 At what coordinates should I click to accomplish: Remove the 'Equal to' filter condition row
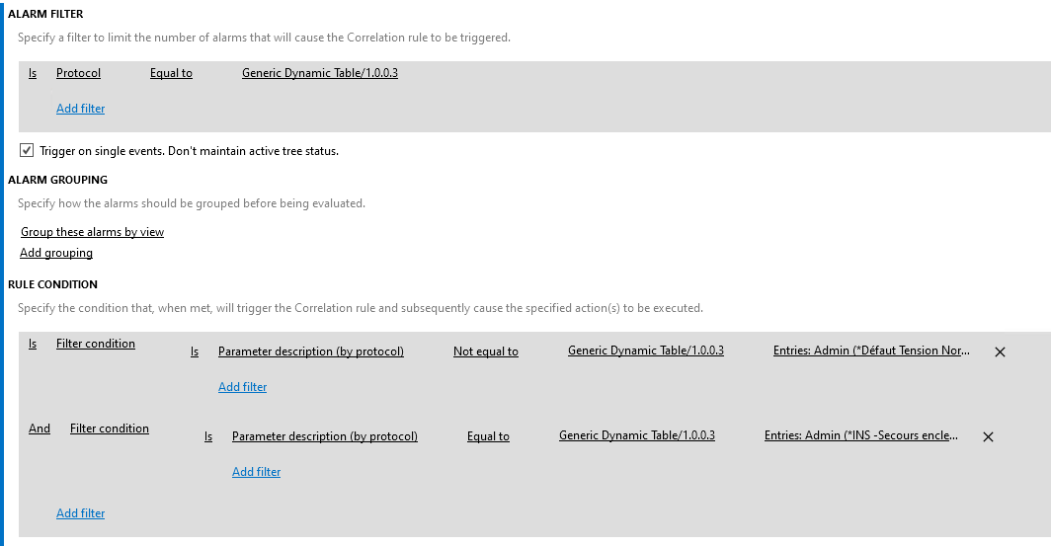point(988,436)
